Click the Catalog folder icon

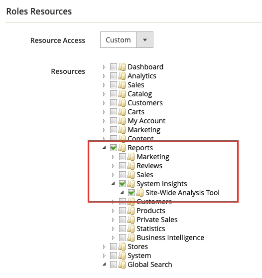122,94
